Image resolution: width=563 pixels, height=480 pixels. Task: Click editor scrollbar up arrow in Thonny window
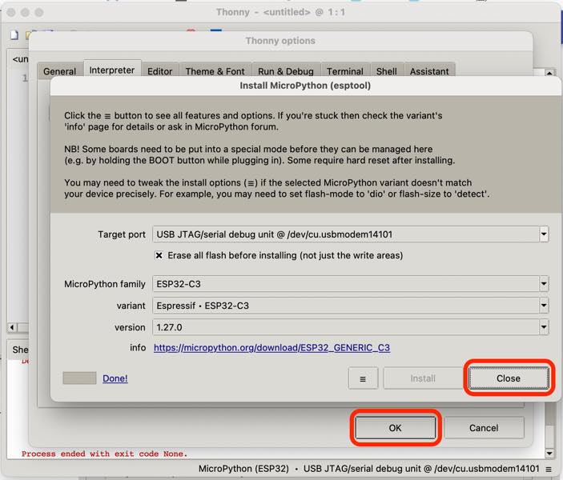[549, 73]
